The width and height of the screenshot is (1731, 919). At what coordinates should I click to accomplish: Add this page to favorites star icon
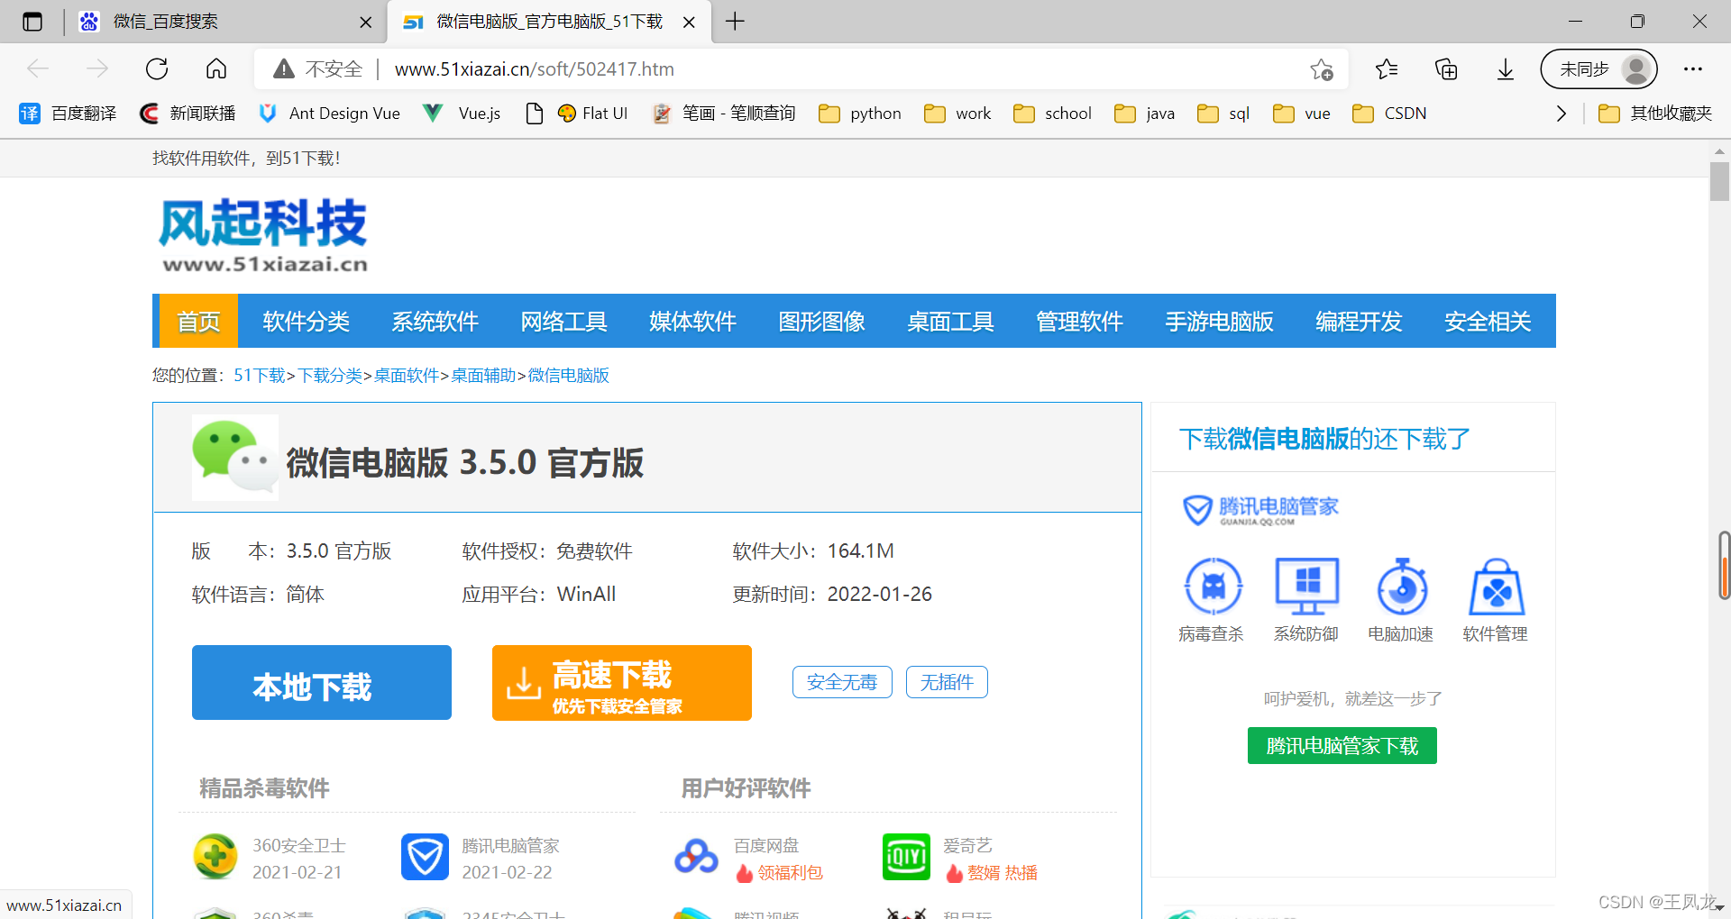(1322, 69)
